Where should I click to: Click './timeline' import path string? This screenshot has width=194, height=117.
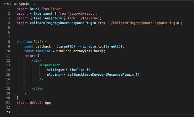point(88,18)
